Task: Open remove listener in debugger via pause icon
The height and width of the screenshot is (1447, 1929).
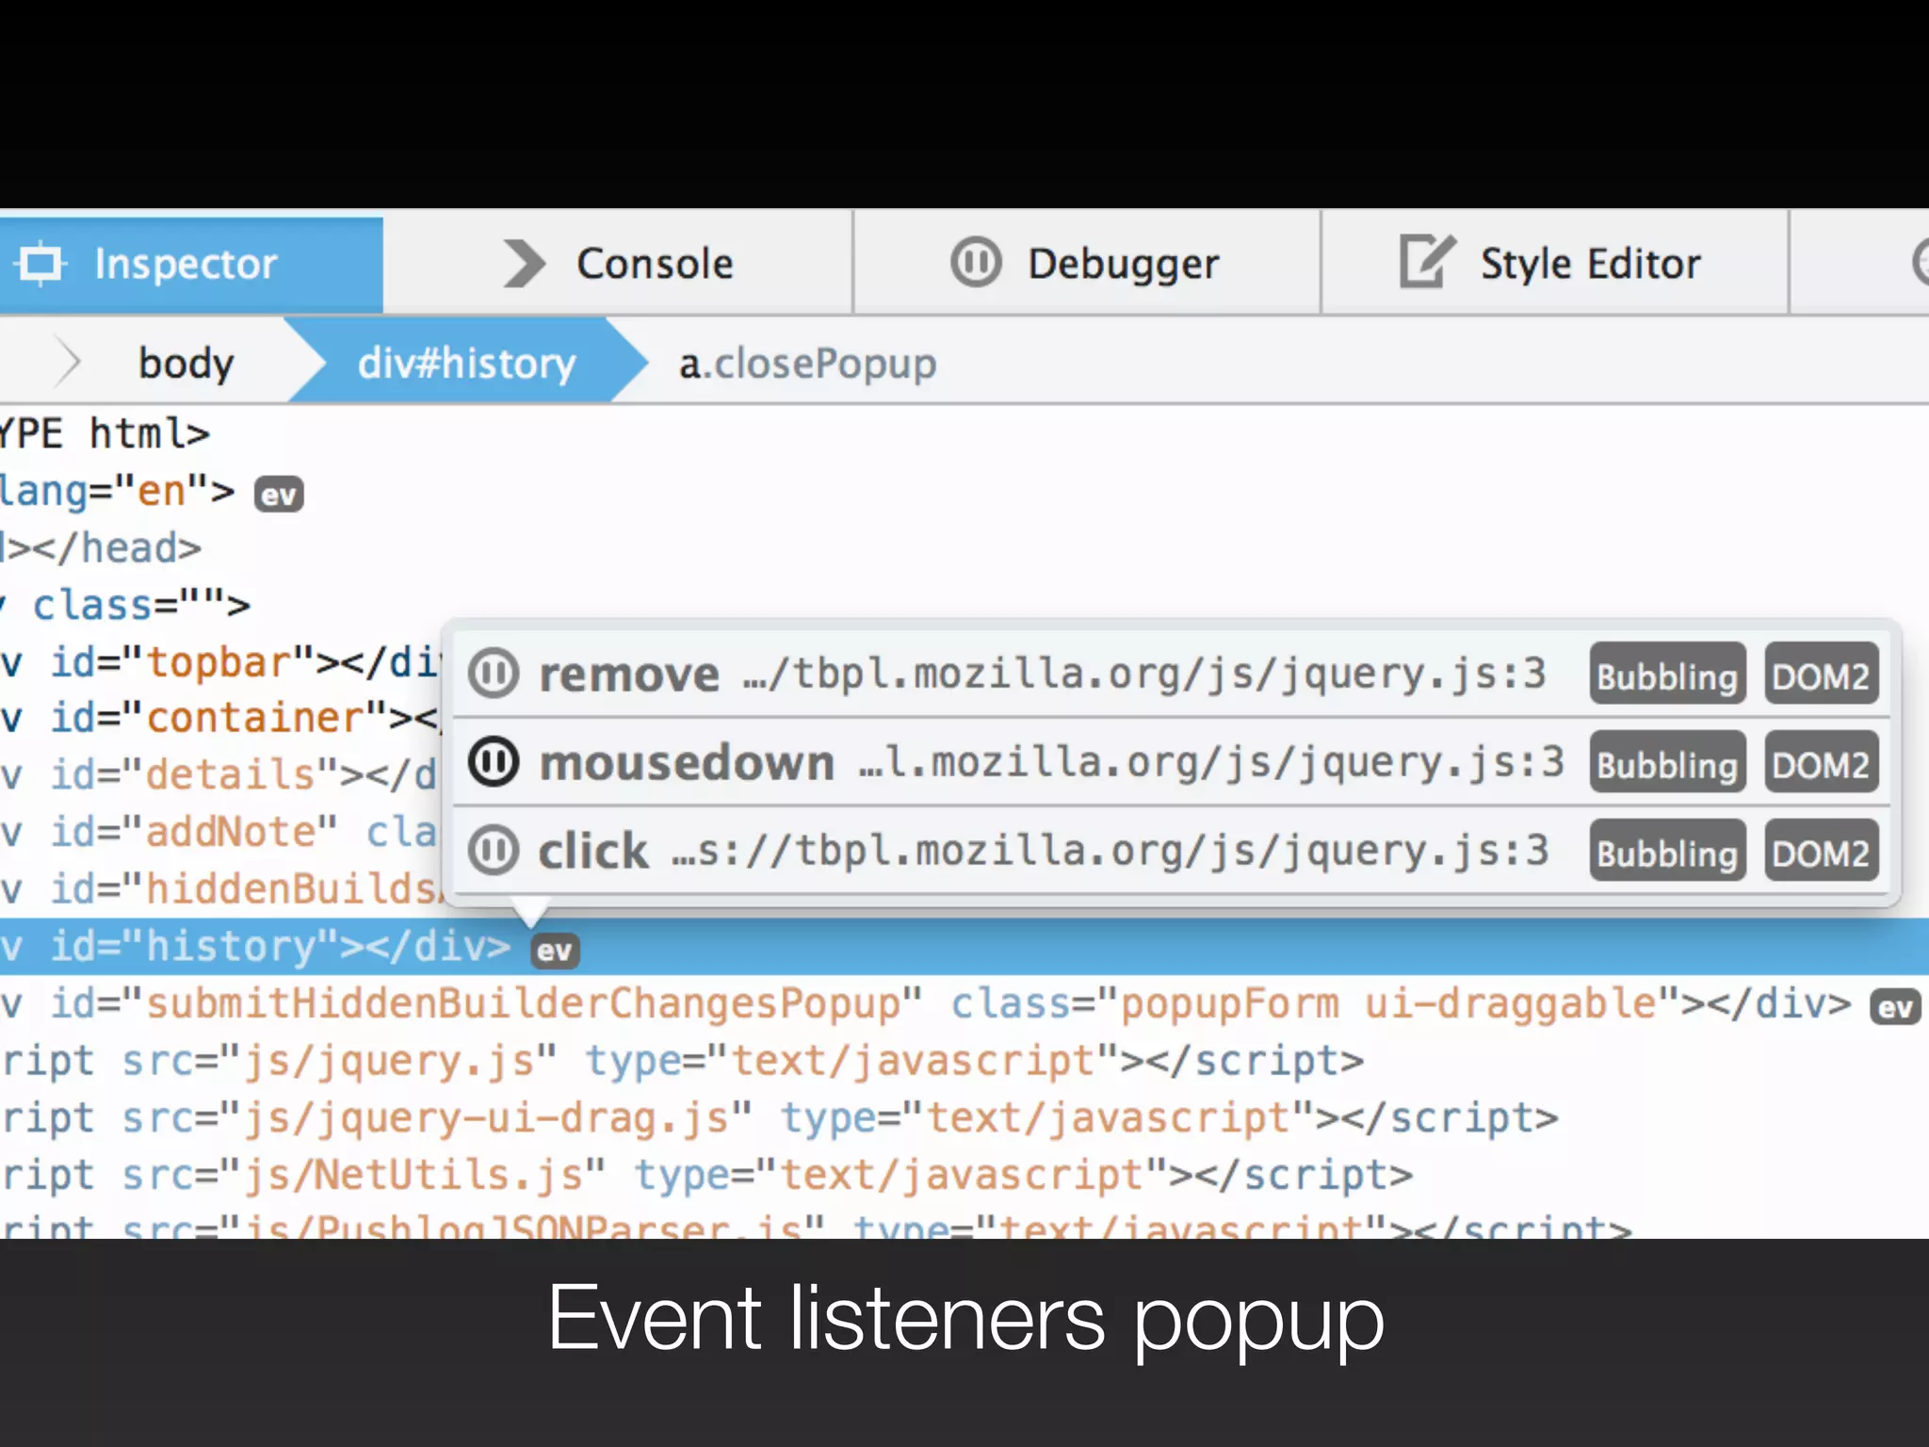Action: (494, 674)
